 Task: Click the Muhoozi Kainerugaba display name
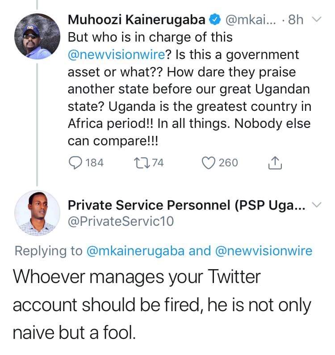click(137, 20)
